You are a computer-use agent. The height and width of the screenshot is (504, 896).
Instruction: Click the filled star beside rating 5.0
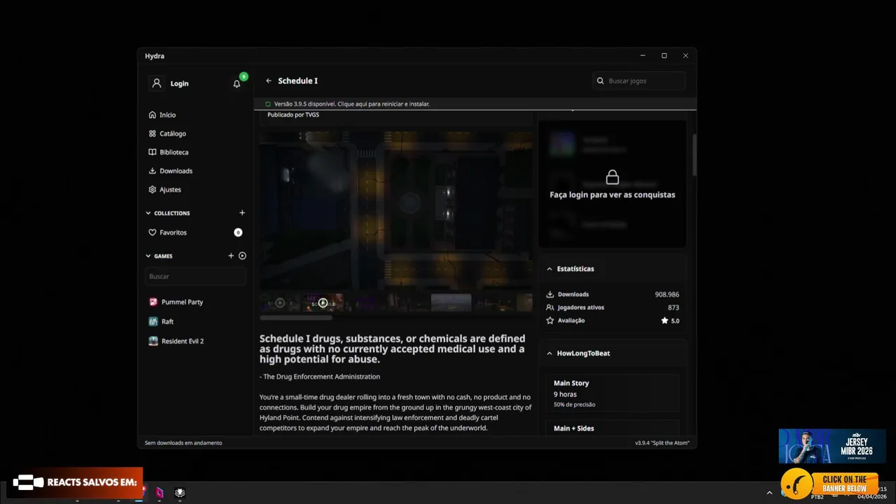pos(664,321)
